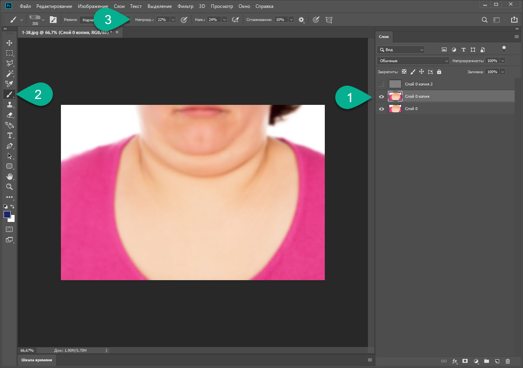Filter layers by type layers icon
523x368 pixels.
point(463,49)
